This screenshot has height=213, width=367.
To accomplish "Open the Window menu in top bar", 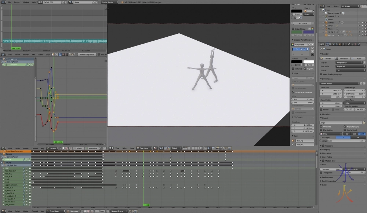I will coord(26,2).
